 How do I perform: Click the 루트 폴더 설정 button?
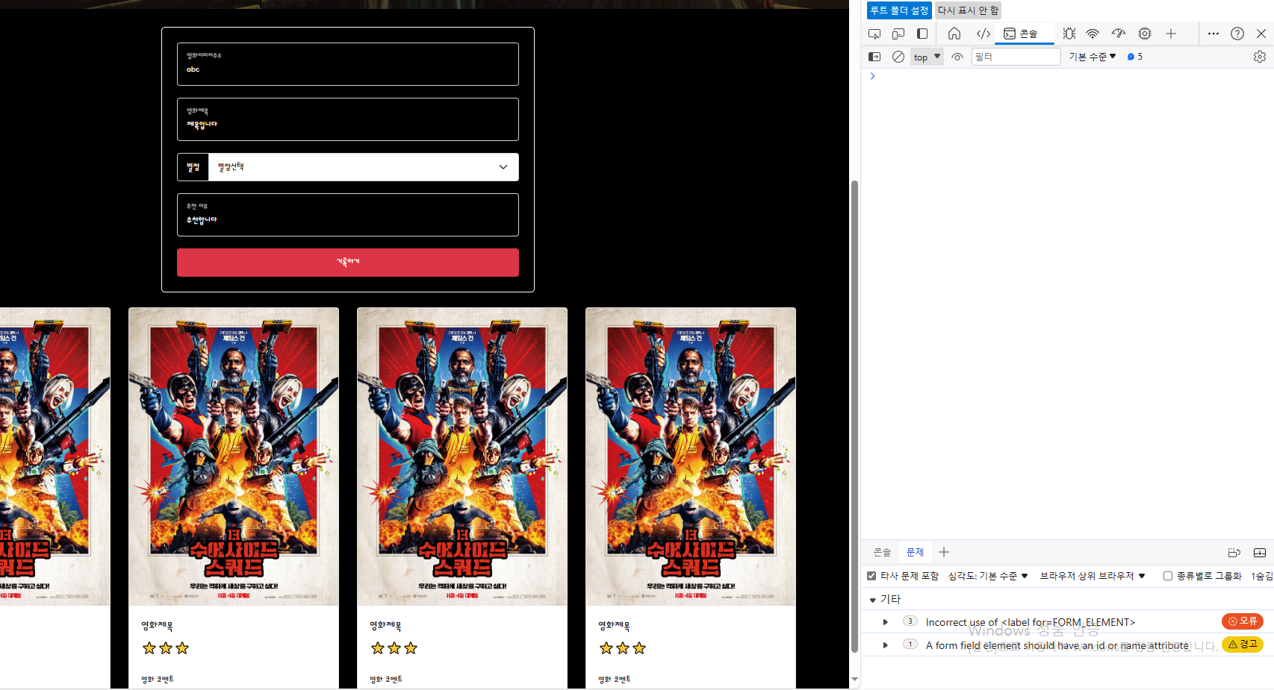[899, 10]
